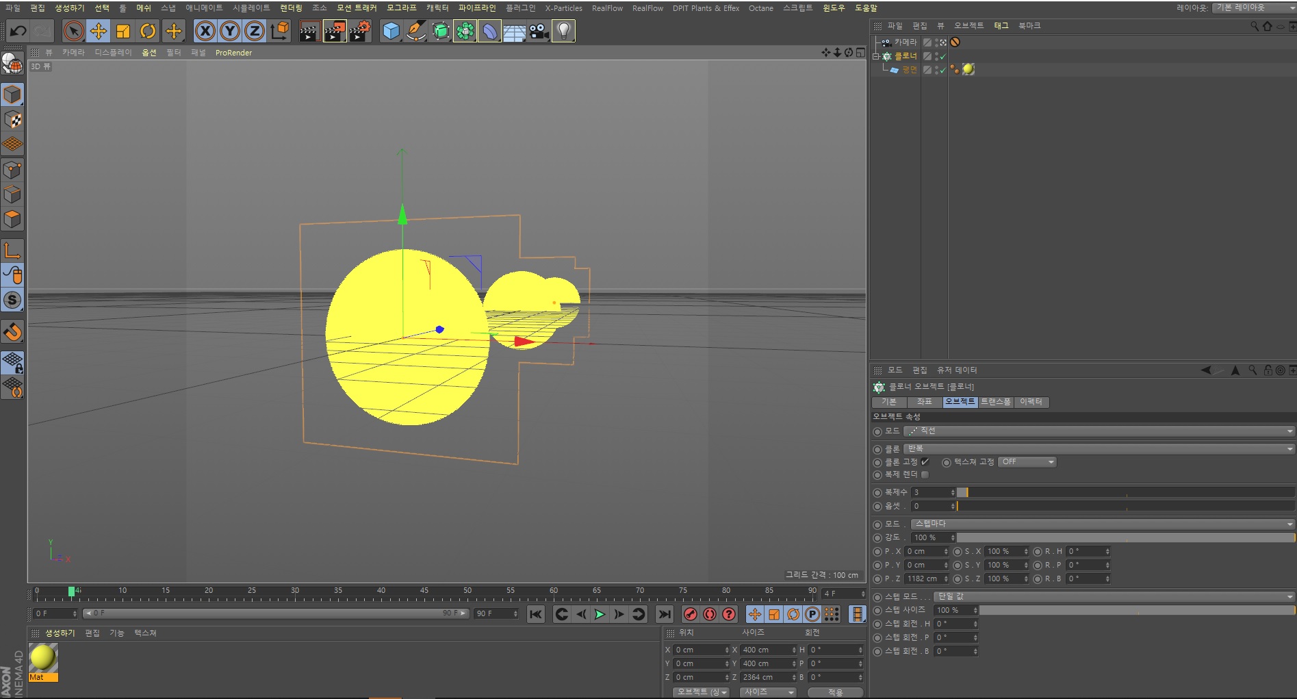Click 복제수 animation radio circle

[877, 493]
